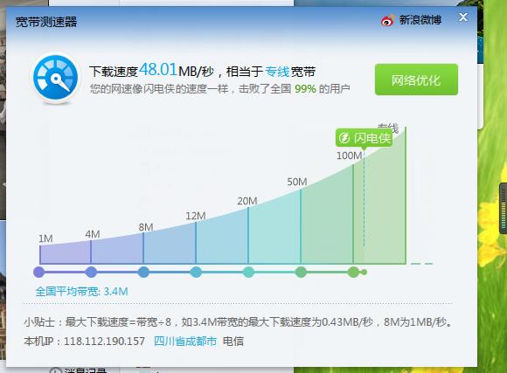Viewport: 507px width, 373px height.
Task: Select the 100M marker dot on the scale
Action: (x=353, y=273)
